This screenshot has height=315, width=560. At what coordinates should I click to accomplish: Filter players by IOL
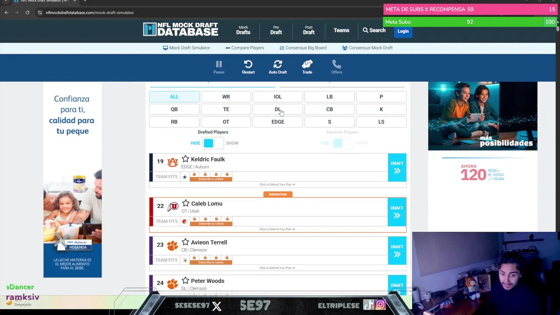(278, 97)
